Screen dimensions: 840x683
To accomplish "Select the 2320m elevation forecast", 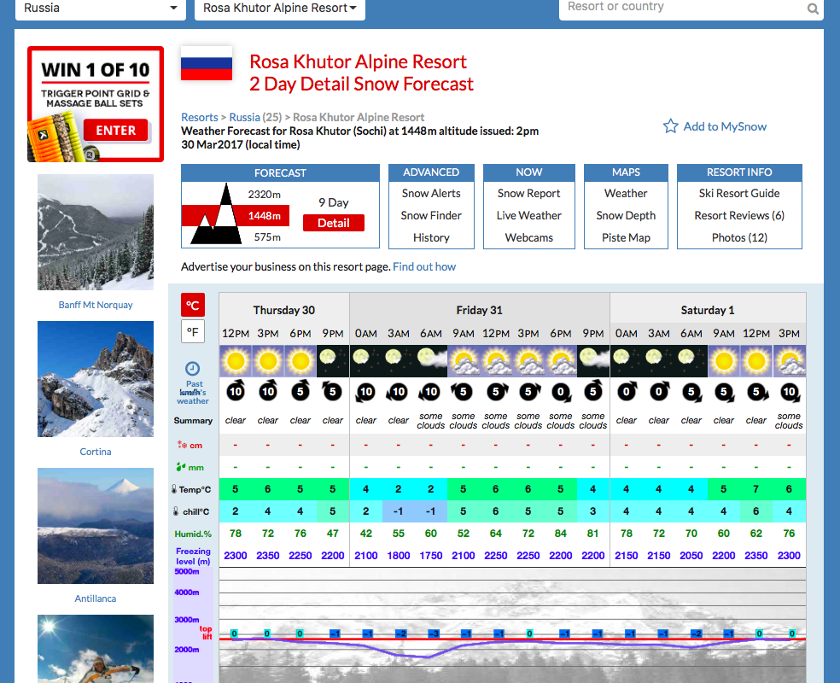I will [264, 195].
